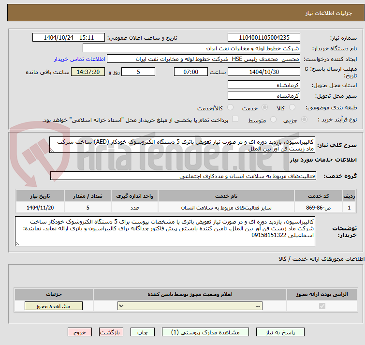Click the بازگشت back button
Screen dimensions: 365x345
(x=111, y=332)
